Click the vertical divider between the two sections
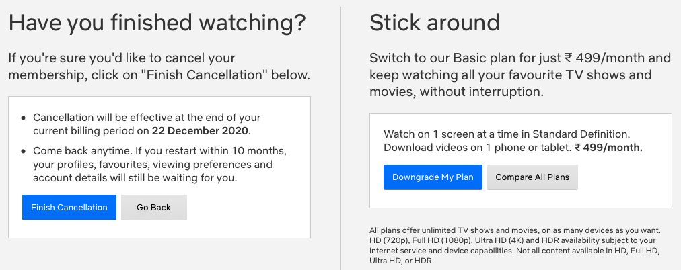The height and width of the screenshot is (270, 681). tap(340, 138)
